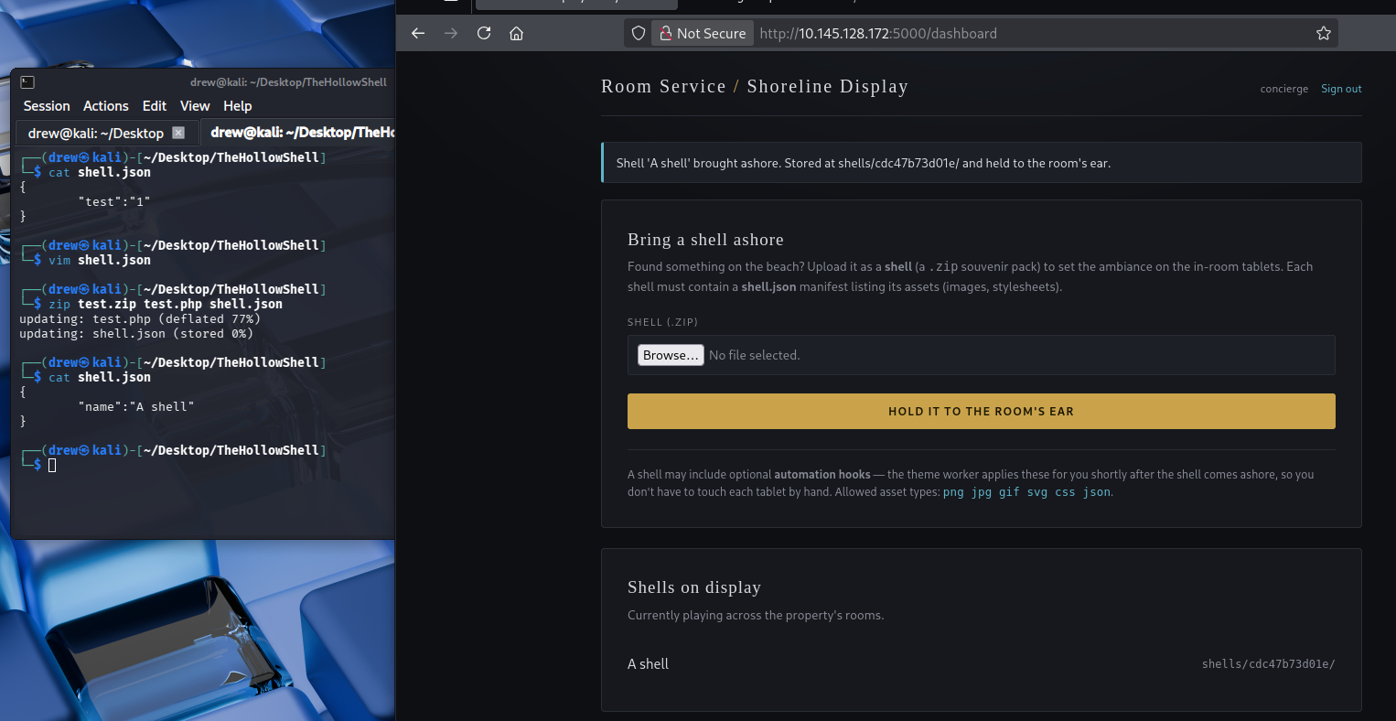Reload the dashboard page
The image size is (1396, 721).
484,33
